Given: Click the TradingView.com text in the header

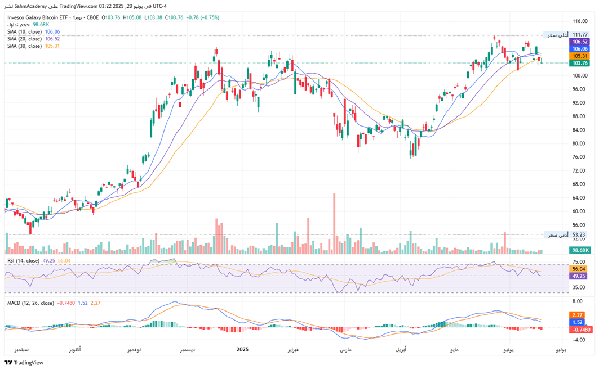Looking at the screenshot, I should pos(78,7).
